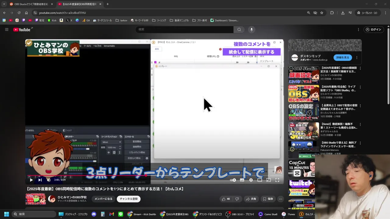Share this video
Image resolution: width=390 pixels, height=219 pixels.
point(251,199)
